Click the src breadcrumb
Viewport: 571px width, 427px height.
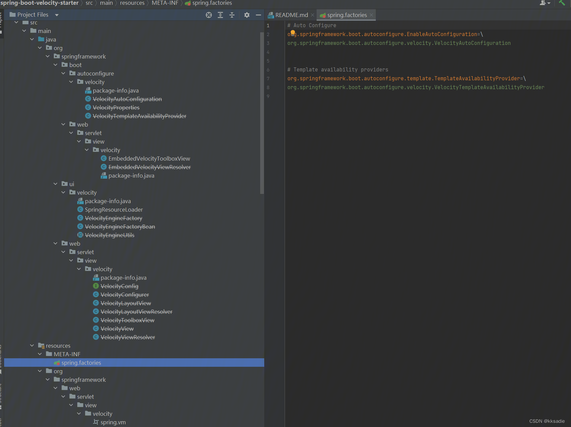click(x=89, y=3)
